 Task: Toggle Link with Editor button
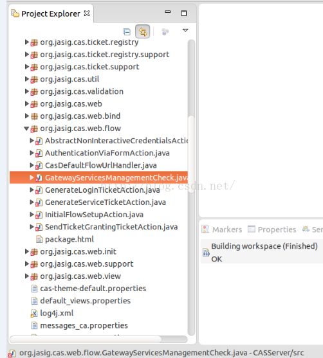(143, 31)
